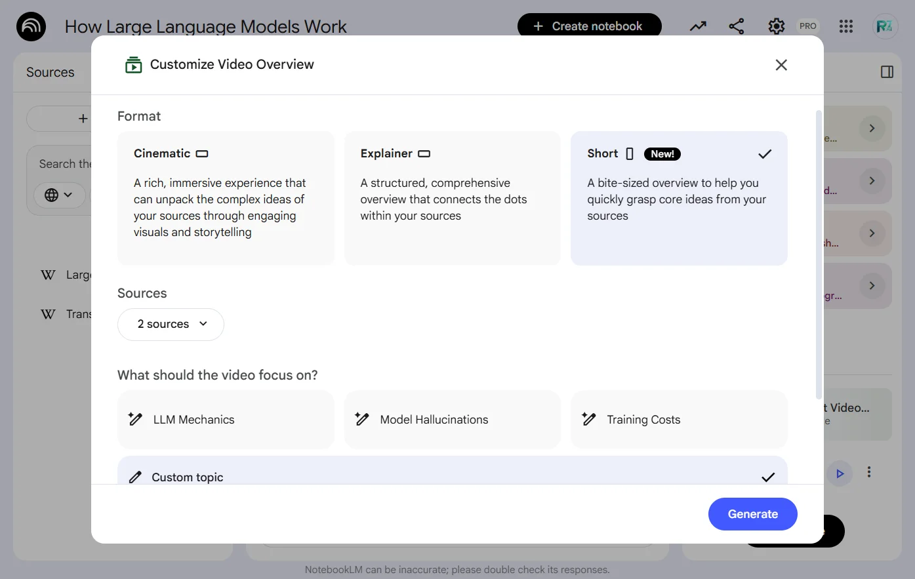Viewport: 915px width, 579px height.
Task: Open the Transformer Wikipedia source
Action: tap(66, 314)
